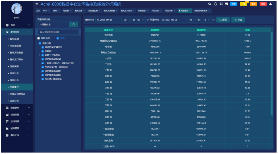Select 配电监测 in the sidebar menu
The width and height of the screenshot is (278, 154).
click(15, 39)
